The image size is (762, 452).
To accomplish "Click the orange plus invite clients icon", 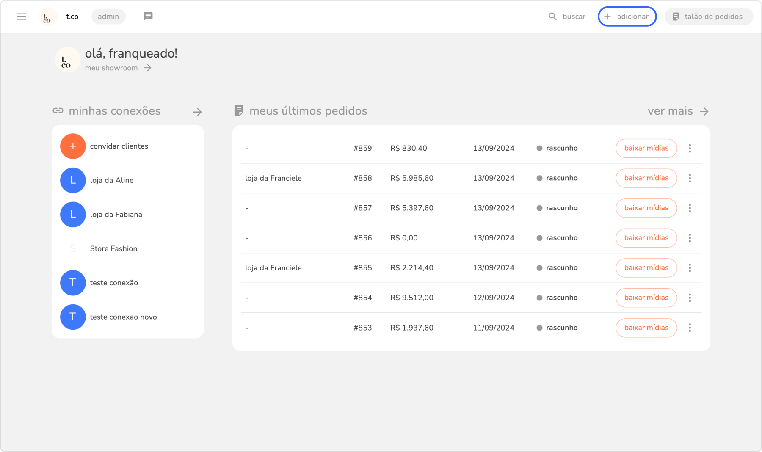I will [x=73, y=146].
